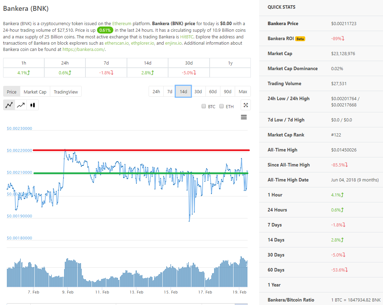Click the $0.00180000 axis label
383x305 pixels.
19,238
